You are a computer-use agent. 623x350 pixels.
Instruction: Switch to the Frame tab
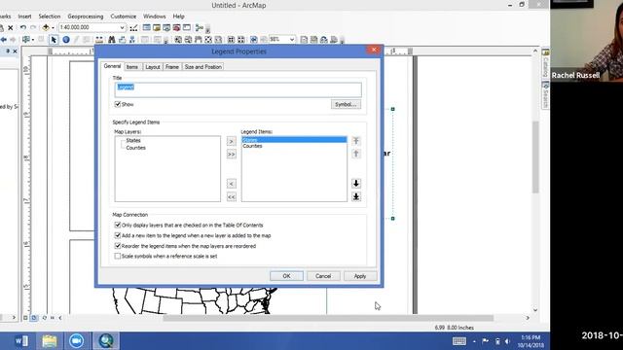172,67
